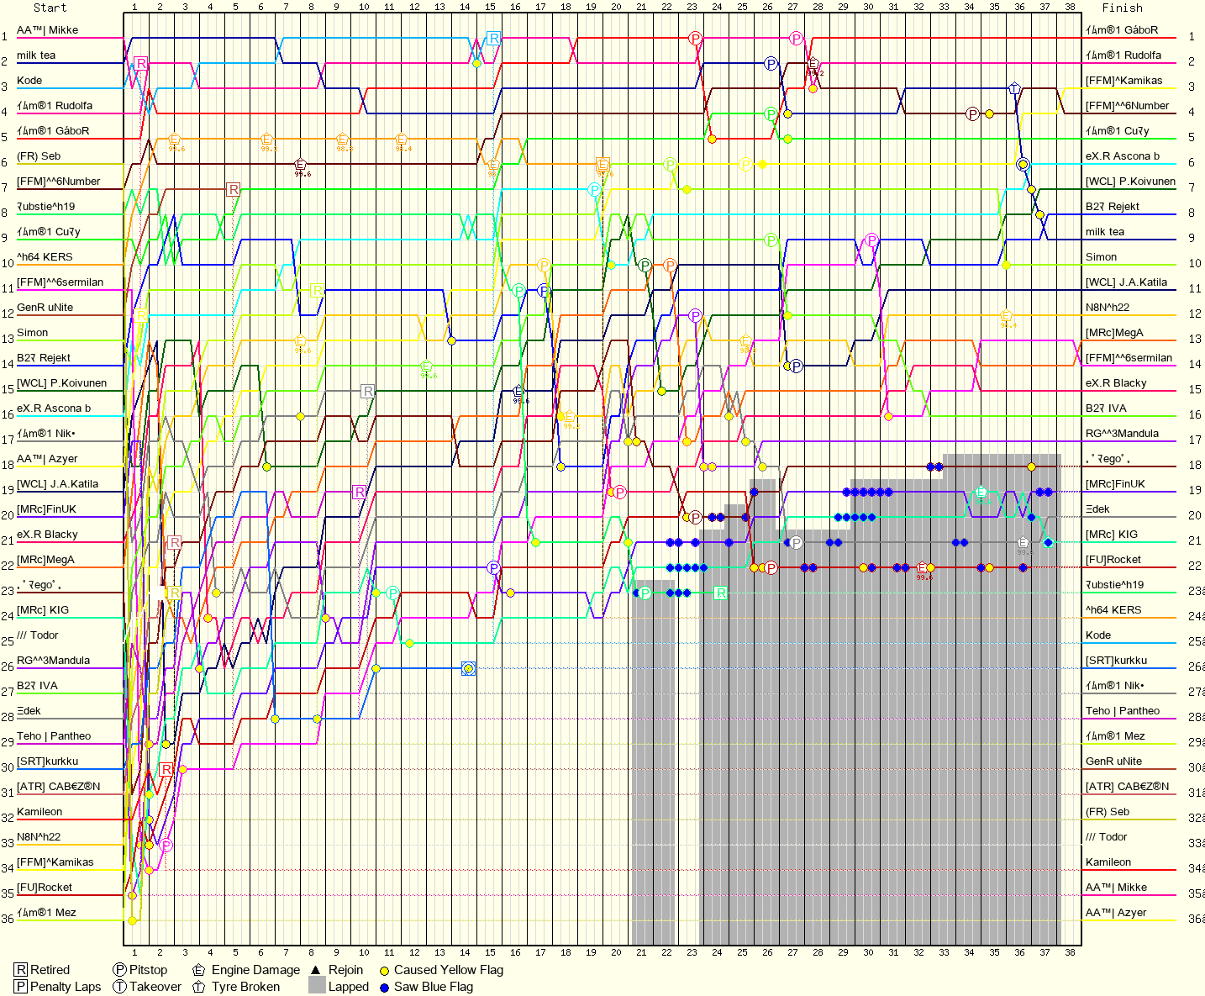
Task: Click the 'Saw Blue Flag' legend label
Action: point(434,987)
